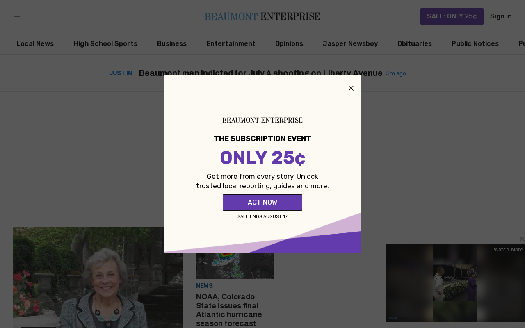The image size is (525, 328).
Task: Dismiss the floating video player
Action: pos(522,239)
